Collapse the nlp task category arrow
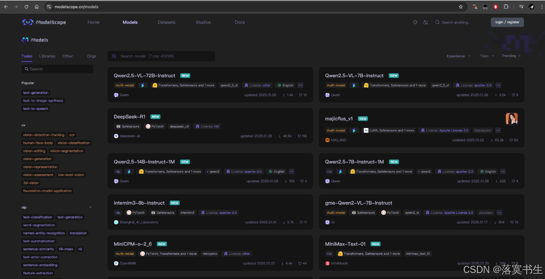The width and height of the screenshot is (545, 279). tap(90, 207)
